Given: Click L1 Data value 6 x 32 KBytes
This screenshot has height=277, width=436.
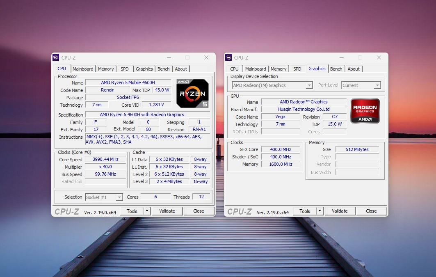Looking at the screenshot, I should [169, 159].
